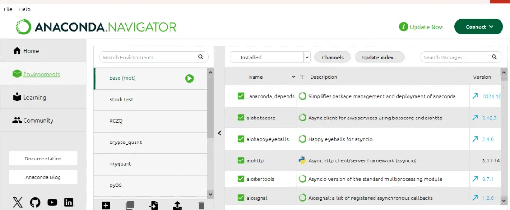
Task: Create a new environment with the plus icon
Action: pyautogui.click(x=106, y=205)
